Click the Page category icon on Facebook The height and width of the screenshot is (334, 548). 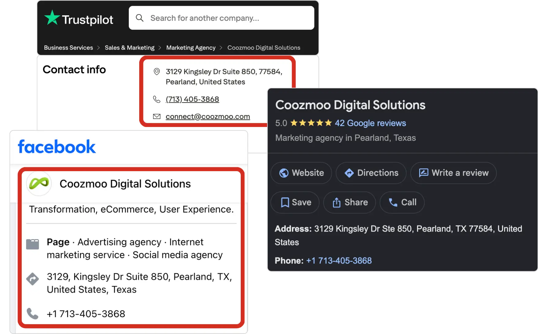click(33, 244)
